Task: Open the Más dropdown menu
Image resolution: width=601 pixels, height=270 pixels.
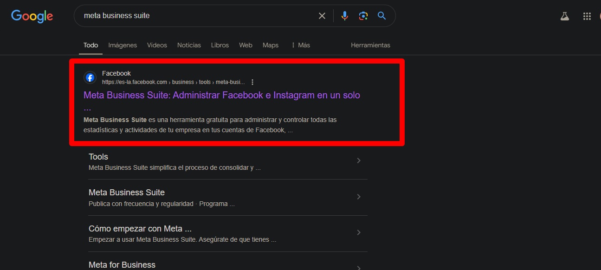Action: [x=300, y=45]
